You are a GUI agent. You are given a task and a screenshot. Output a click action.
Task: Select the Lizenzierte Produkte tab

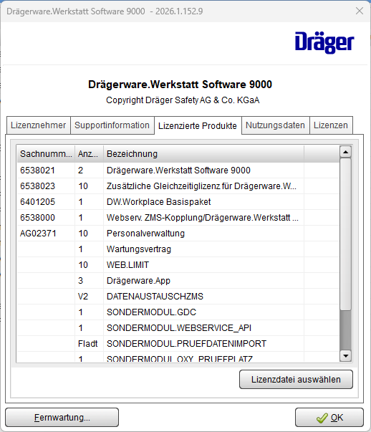[x=198, y=125]
